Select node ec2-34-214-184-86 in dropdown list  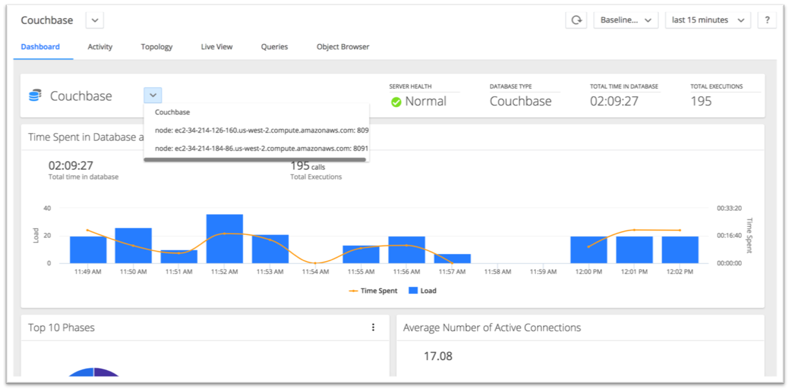(256, 148)
